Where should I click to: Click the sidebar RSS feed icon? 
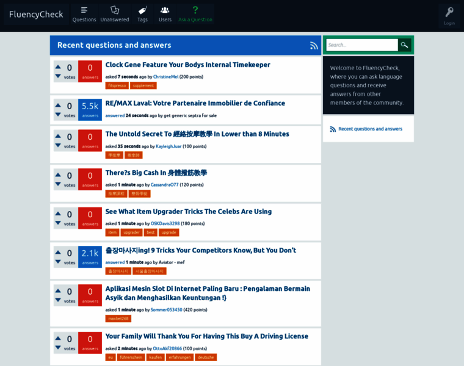333,129
